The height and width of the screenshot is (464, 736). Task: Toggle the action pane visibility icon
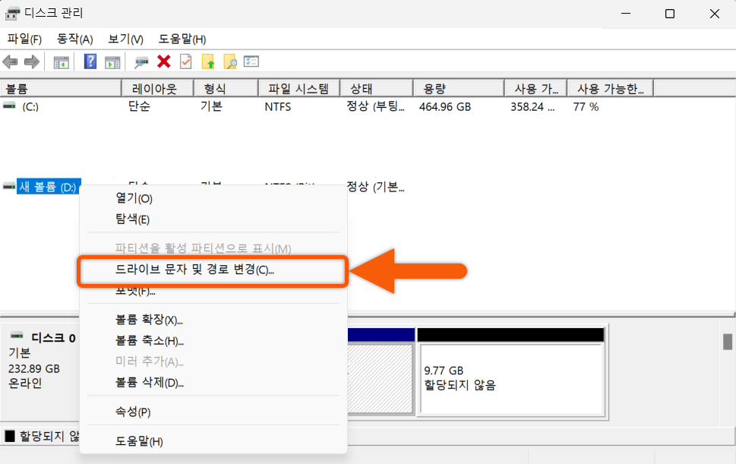click(x=114, y=62)
